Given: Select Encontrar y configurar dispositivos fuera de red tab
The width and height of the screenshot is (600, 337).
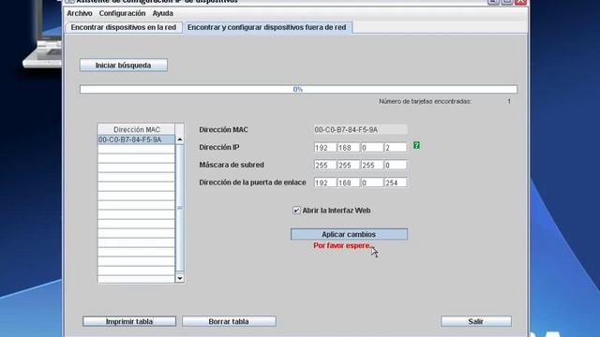Looking at the screenshot, I should tap(266, 27).
